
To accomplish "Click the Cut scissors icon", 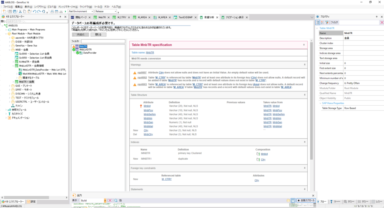I will [x=20, y=12].
